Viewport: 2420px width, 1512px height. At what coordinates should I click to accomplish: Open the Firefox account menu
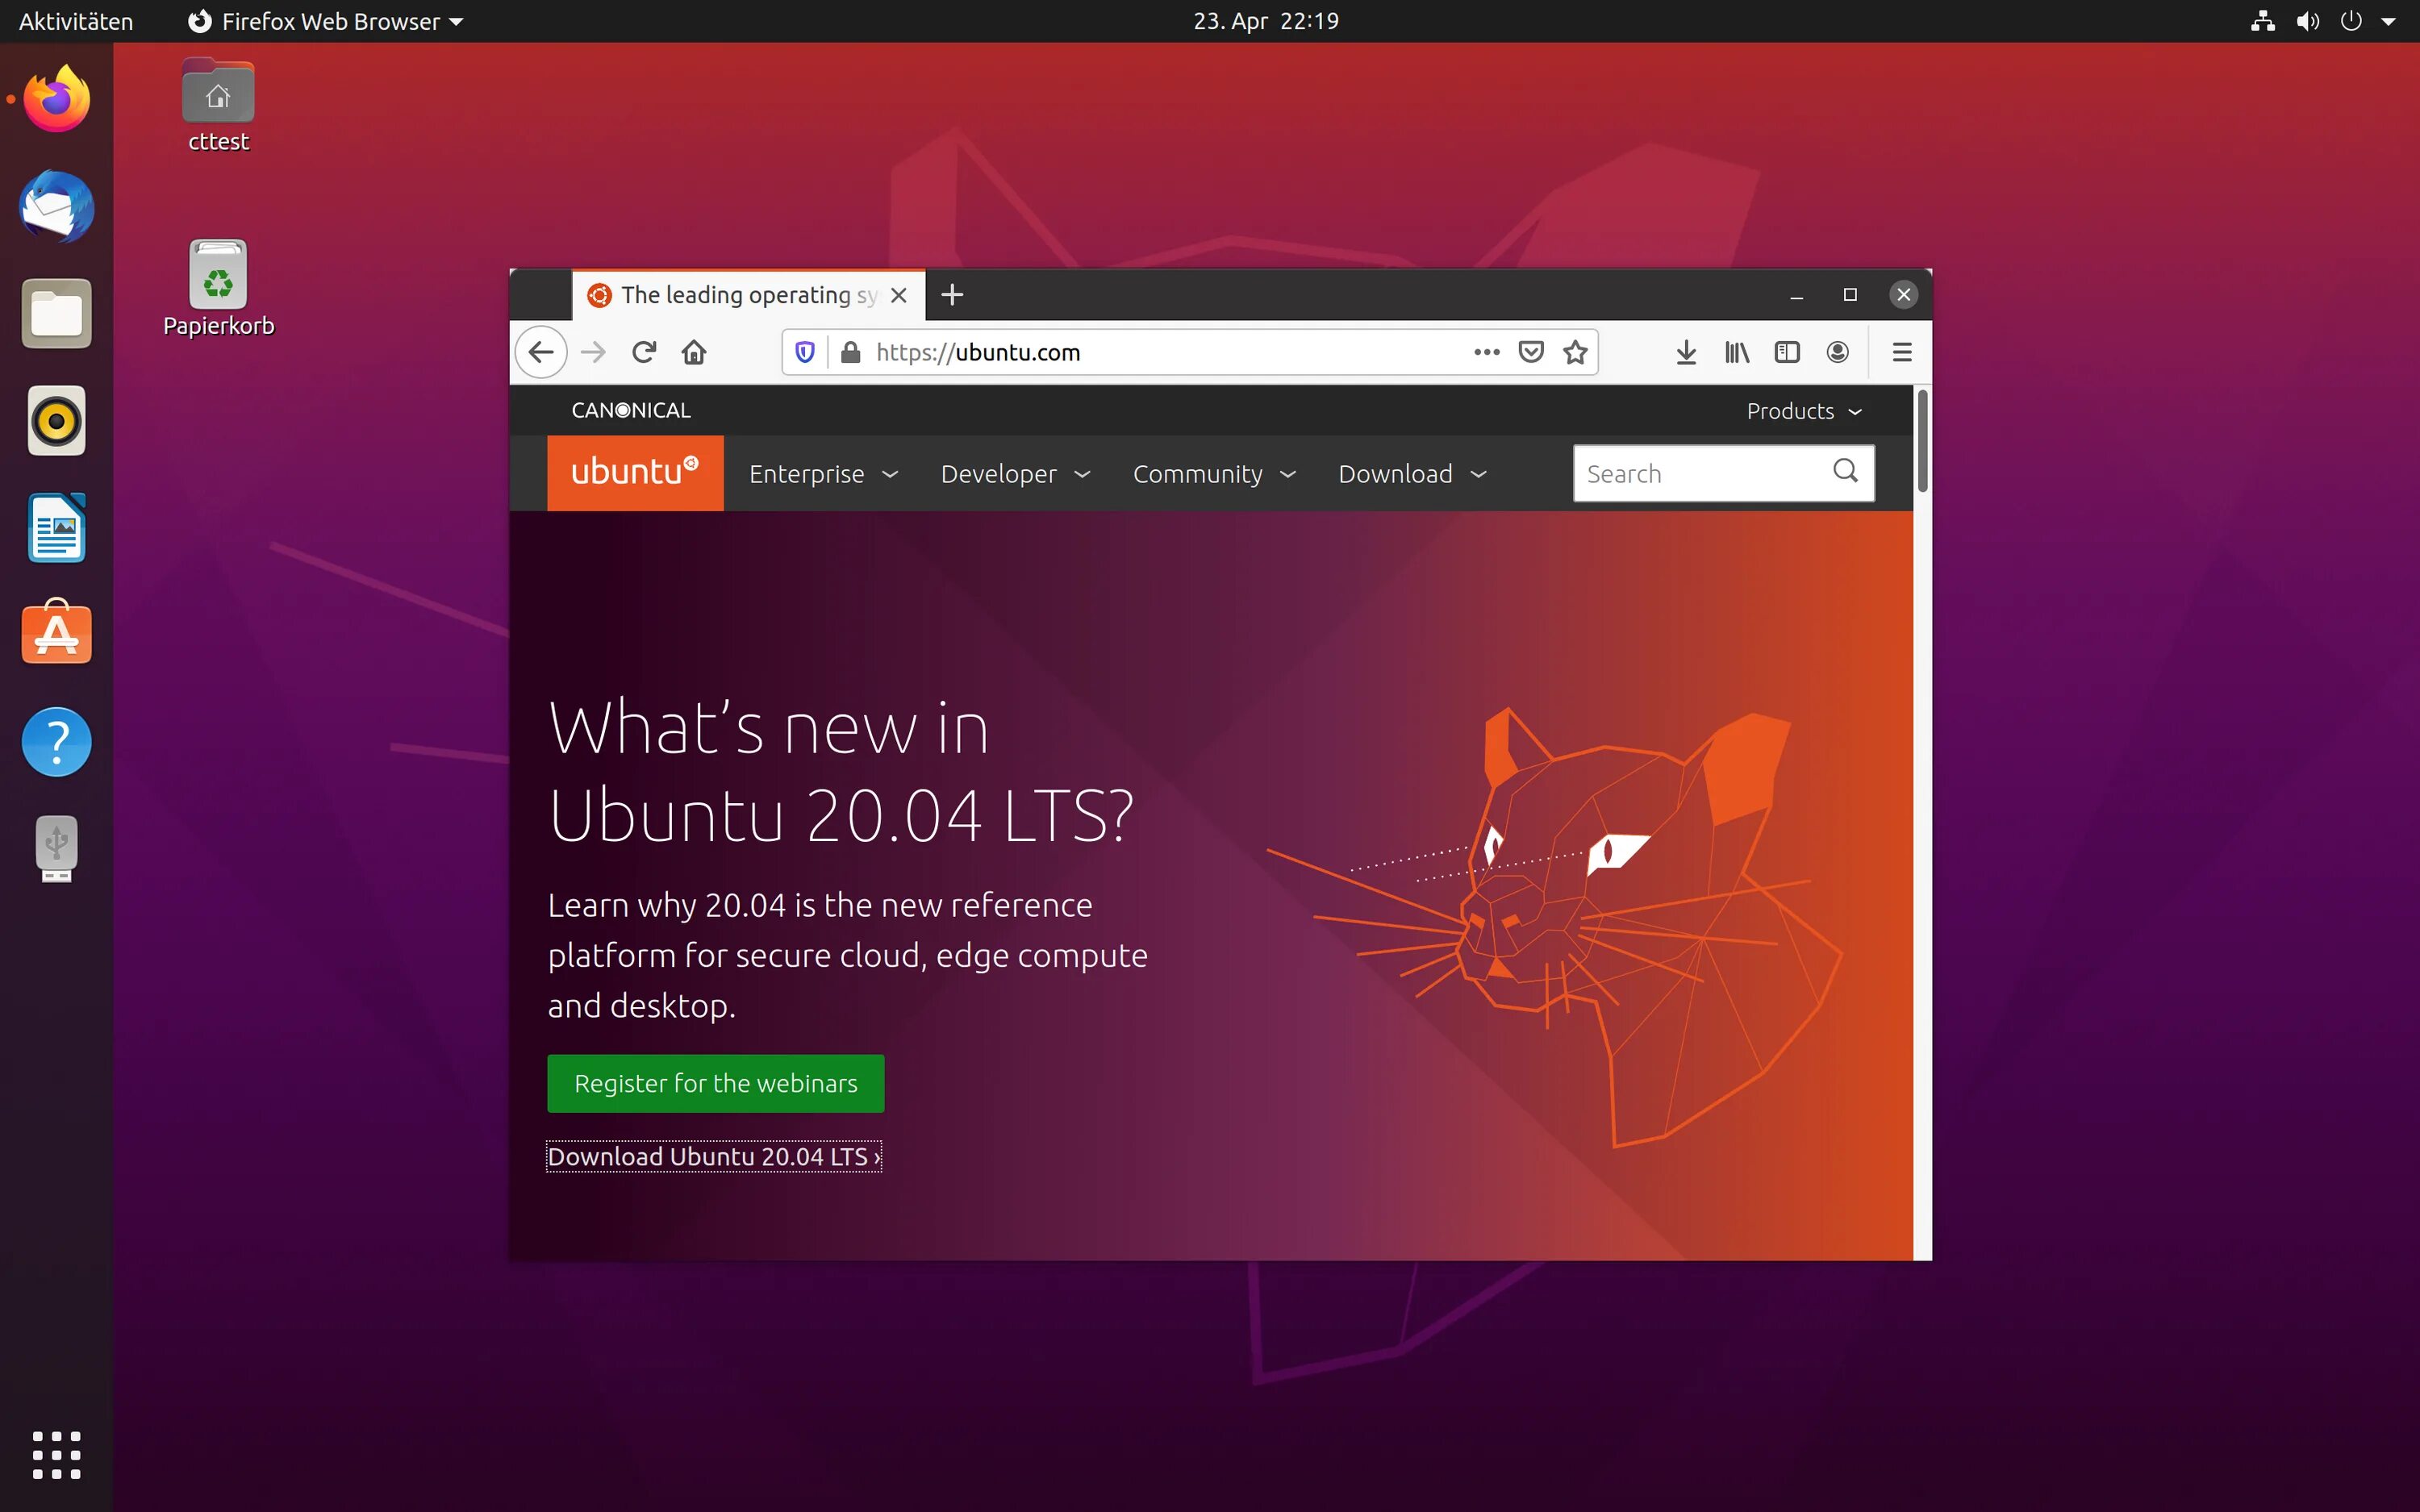coord(1838,352)
